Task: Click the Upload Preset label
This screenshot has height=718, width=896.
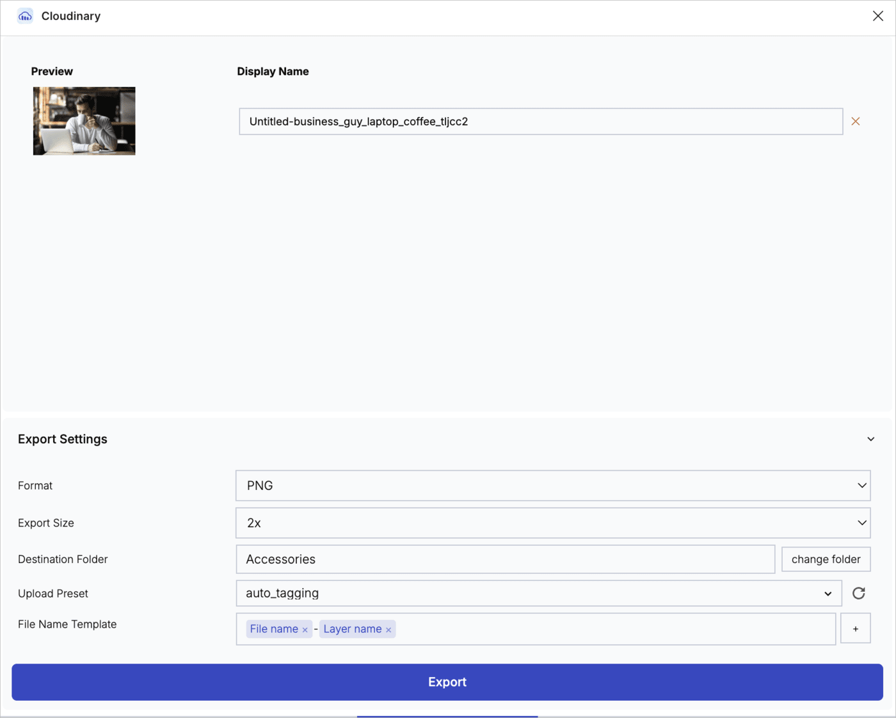Action: [53, 593]
